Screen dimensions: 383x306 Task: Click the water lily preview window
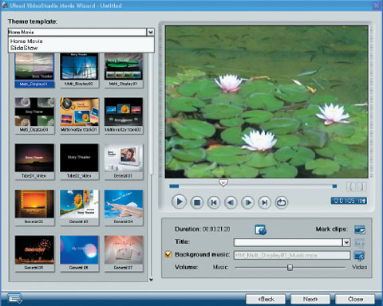[x=267, y=102]
